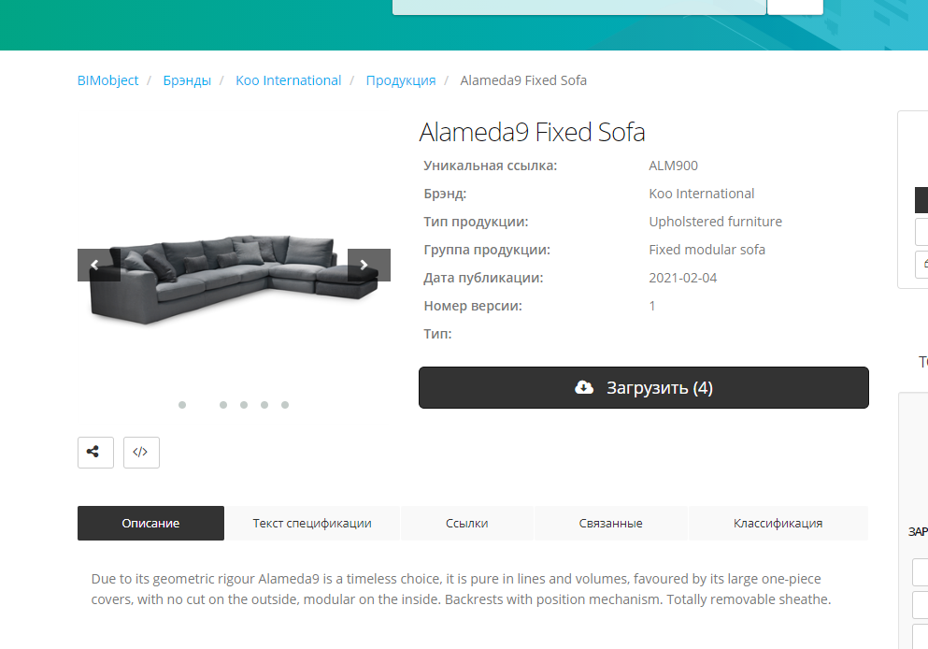Viewport: 928px width, 649px height.
Task: Open the Ссылки tab
Action: [467, 523]
